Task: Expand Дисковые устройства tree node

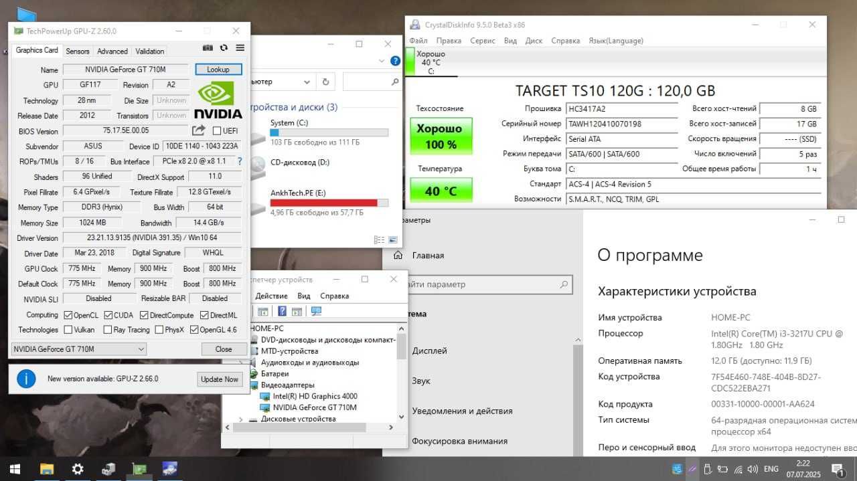Action: tap(241, 419)
